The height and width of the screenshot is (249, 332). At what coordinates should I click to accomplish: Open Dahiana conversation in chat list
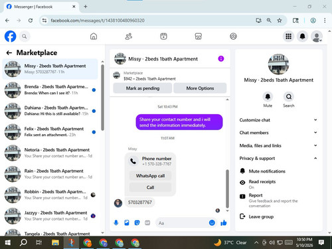point(50,111)
